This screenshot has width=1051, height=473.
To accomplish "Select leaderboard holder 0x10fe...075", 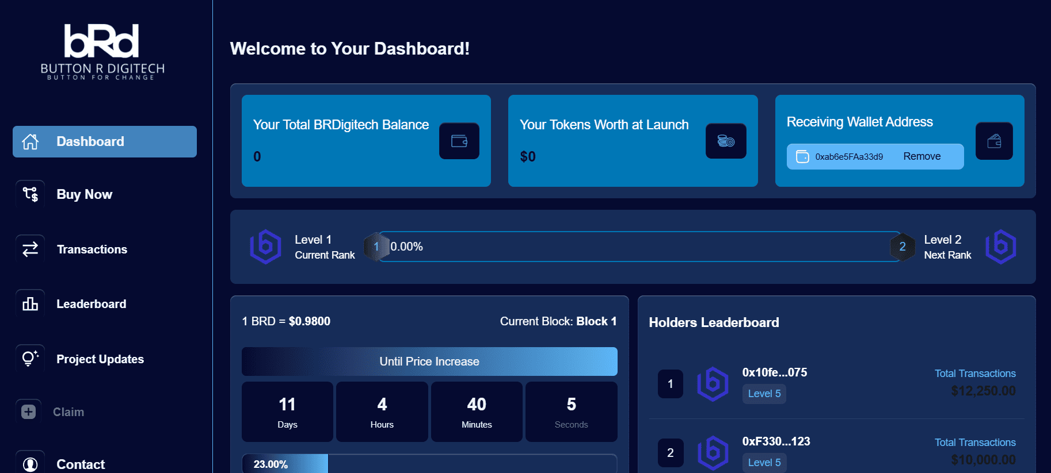I will click(774, 372).
